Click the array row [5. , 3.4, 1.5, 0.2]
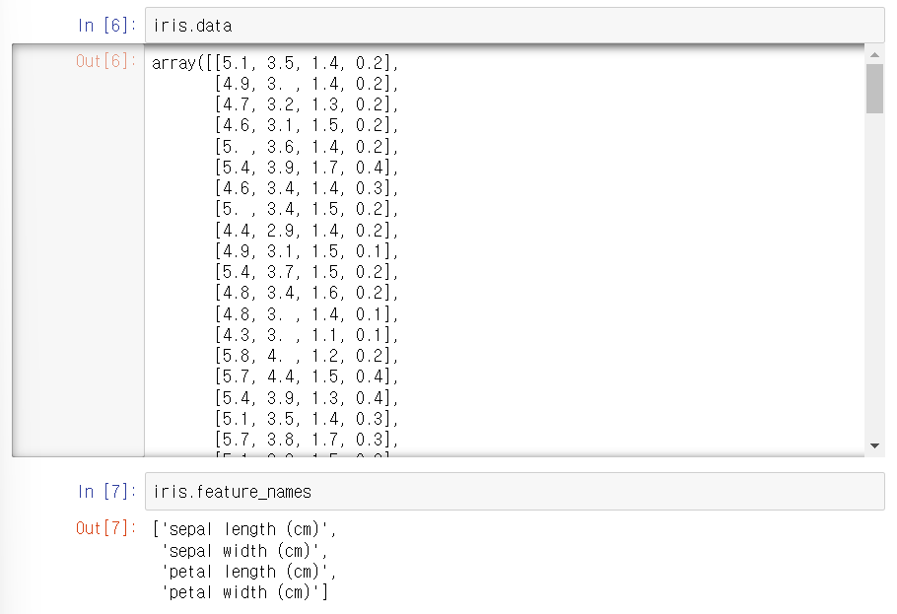 click(306, 209)
